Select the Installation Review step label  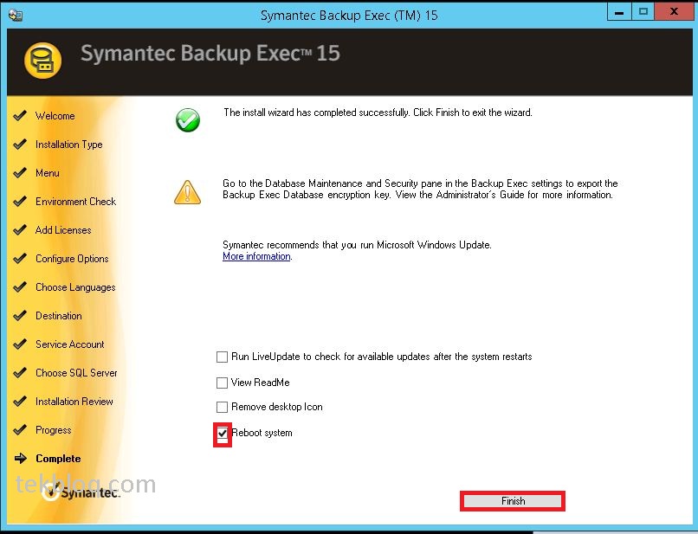(74, 402)
